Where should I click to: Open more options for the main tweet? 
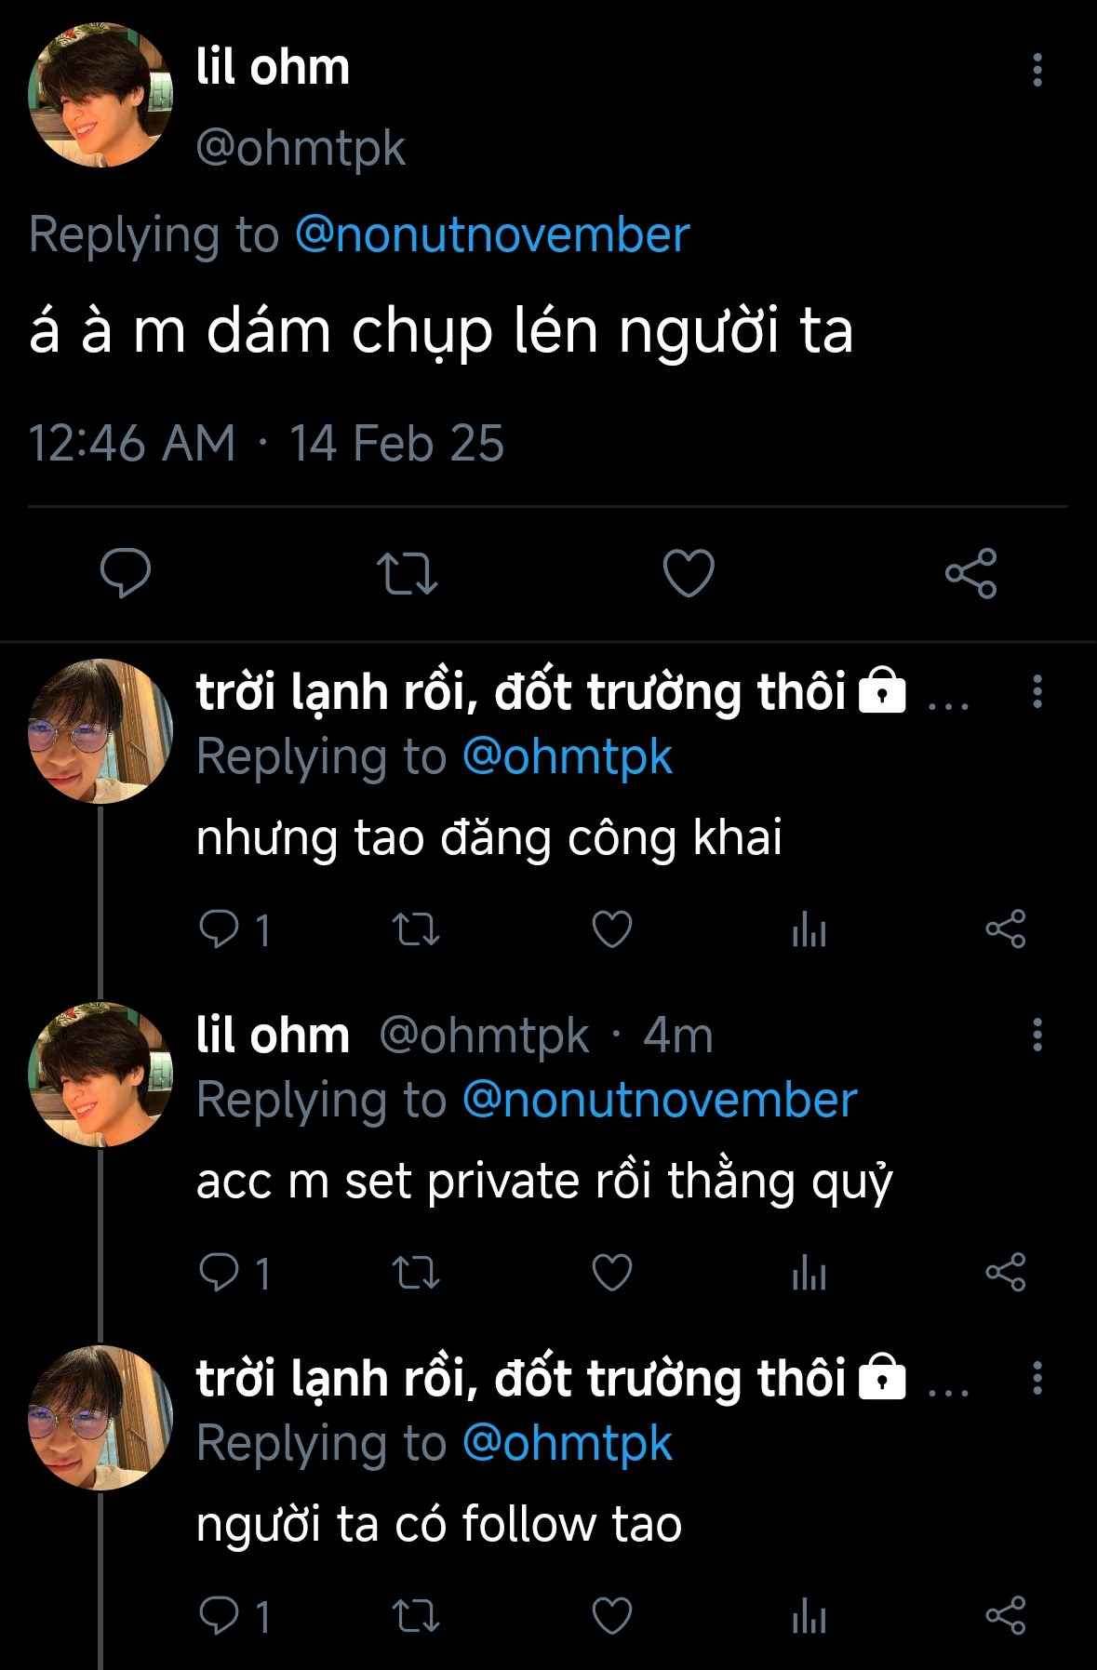tap(1037, 70)
